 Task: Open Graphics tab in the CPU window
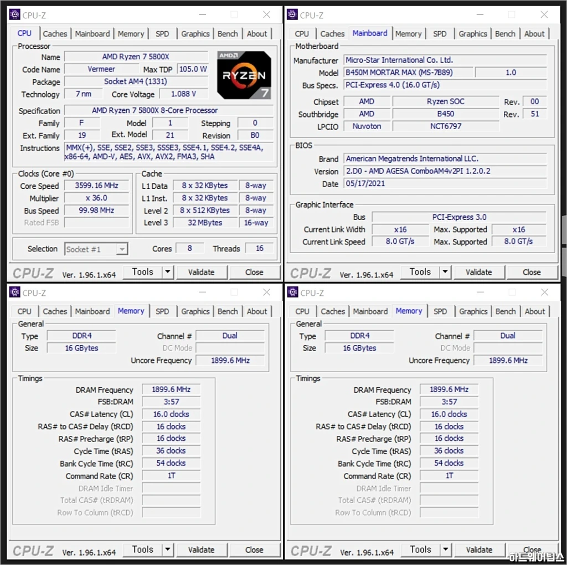[x=195, y=34]
